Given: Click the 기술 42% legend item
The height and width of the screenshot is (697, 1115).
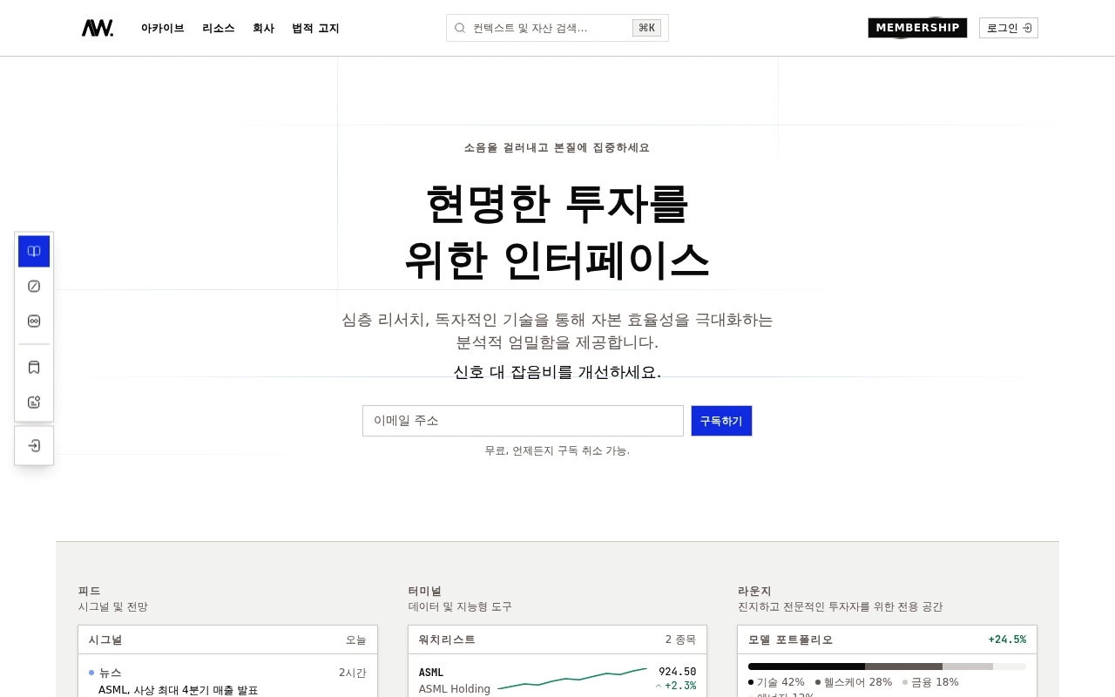Looking at the screenshot, I should coord(776,682).
